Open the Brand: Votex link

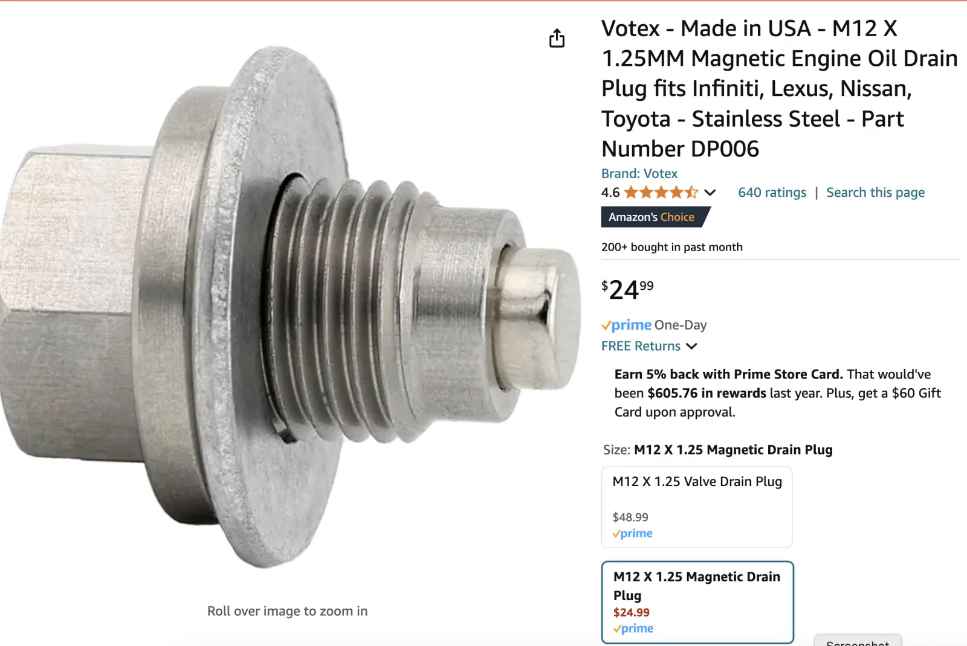639,173
